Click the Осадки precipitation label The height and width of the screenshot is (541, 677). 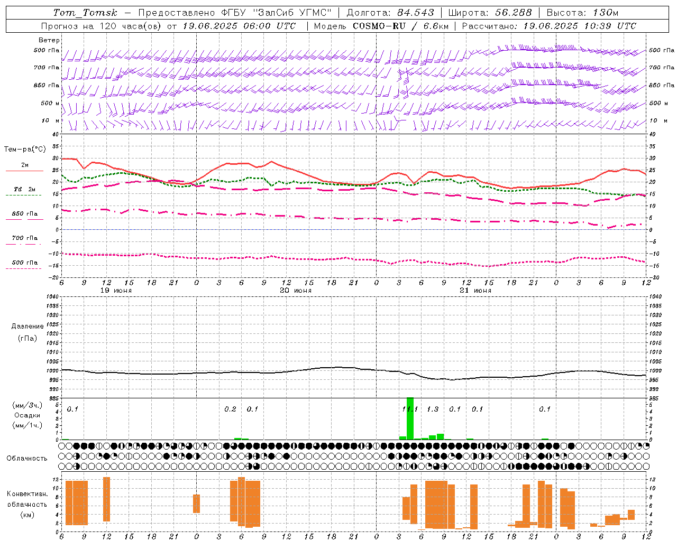click(x=27, y=415)
